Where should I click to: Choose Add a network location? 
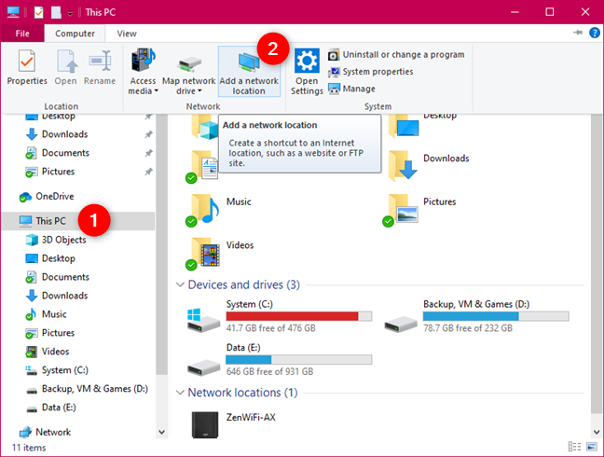(x=249, y=71)
